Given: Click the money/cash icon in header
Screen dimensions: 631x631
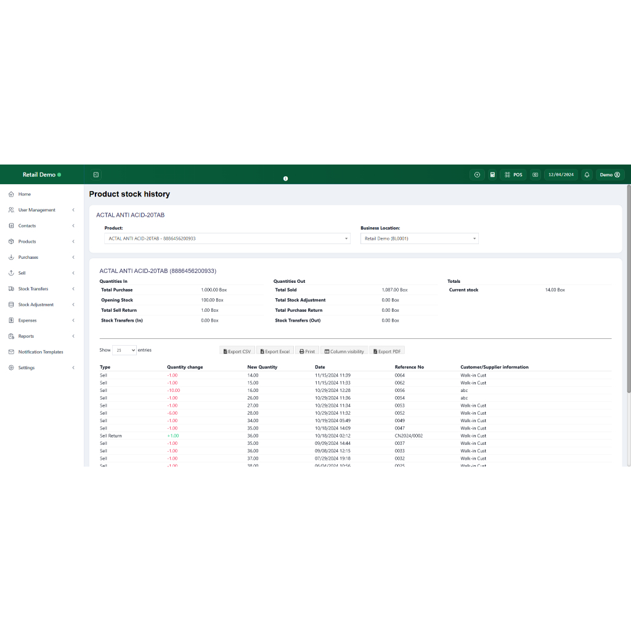Looking at the screenshot, I should pyautogui.click(x=535, y=175).
